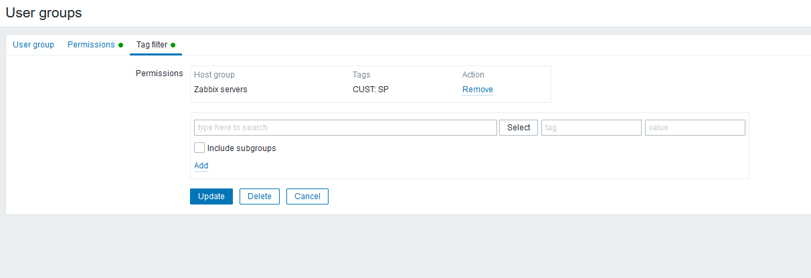Click into the tag input field
This screenshot has width=811, height=278.
tap(591, 128)
